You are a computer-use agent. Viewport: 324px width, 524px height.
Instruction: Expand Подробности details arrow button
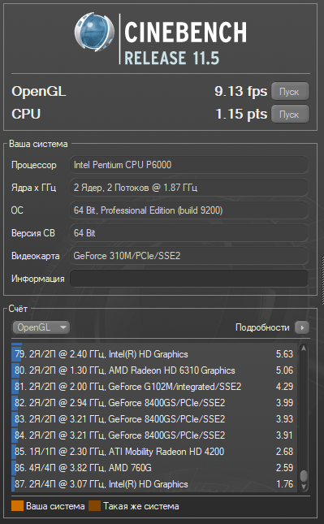coord(302,327)
